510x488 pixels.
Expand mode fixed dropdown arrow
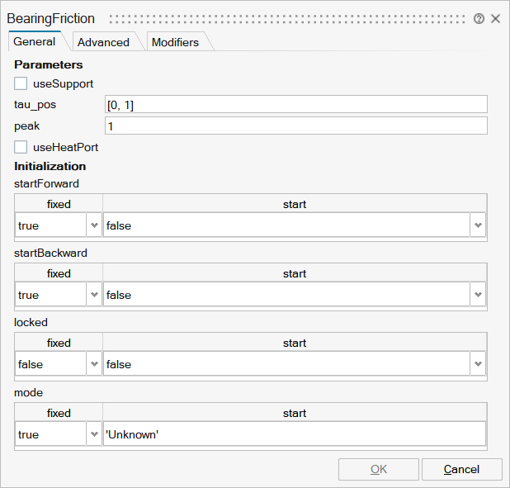pos(94,434)
